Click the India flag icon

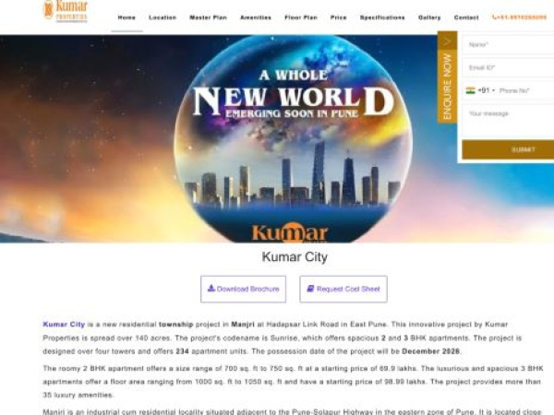(x=470, y=90)
